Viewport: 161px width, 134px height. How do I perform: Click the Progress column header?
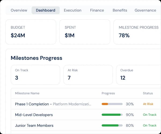pos(108,93)
